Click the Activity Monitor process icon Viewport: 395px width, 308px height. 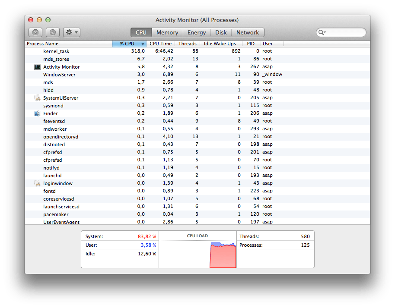point(37,67)
